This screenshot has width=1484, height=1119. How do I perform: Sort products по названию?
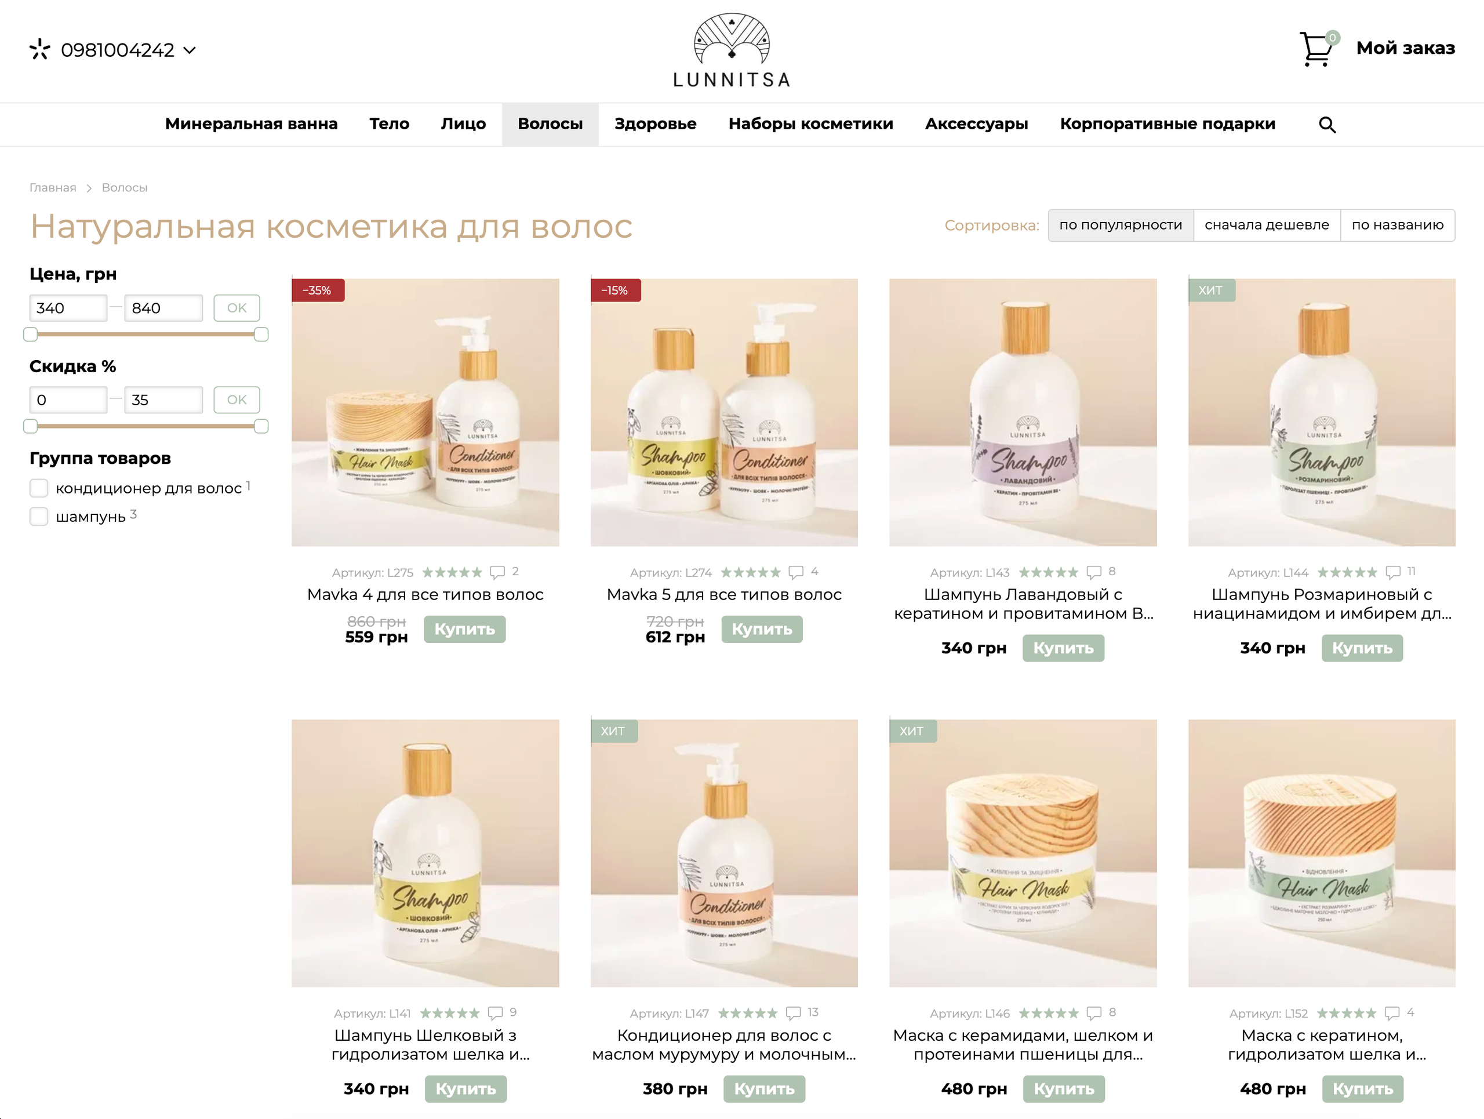(1398, 226)
